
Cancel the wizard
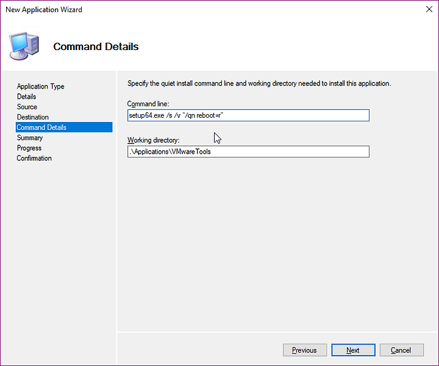tap(401, 350)
